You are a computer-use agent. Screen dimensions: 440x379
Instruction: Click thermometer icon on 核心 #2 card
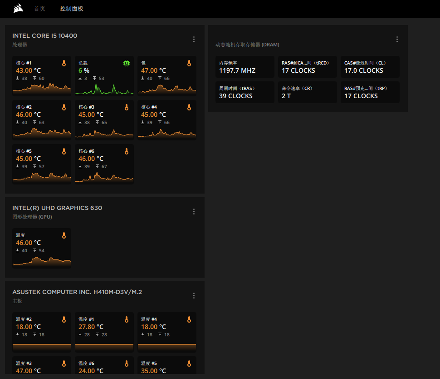(64, 107)
